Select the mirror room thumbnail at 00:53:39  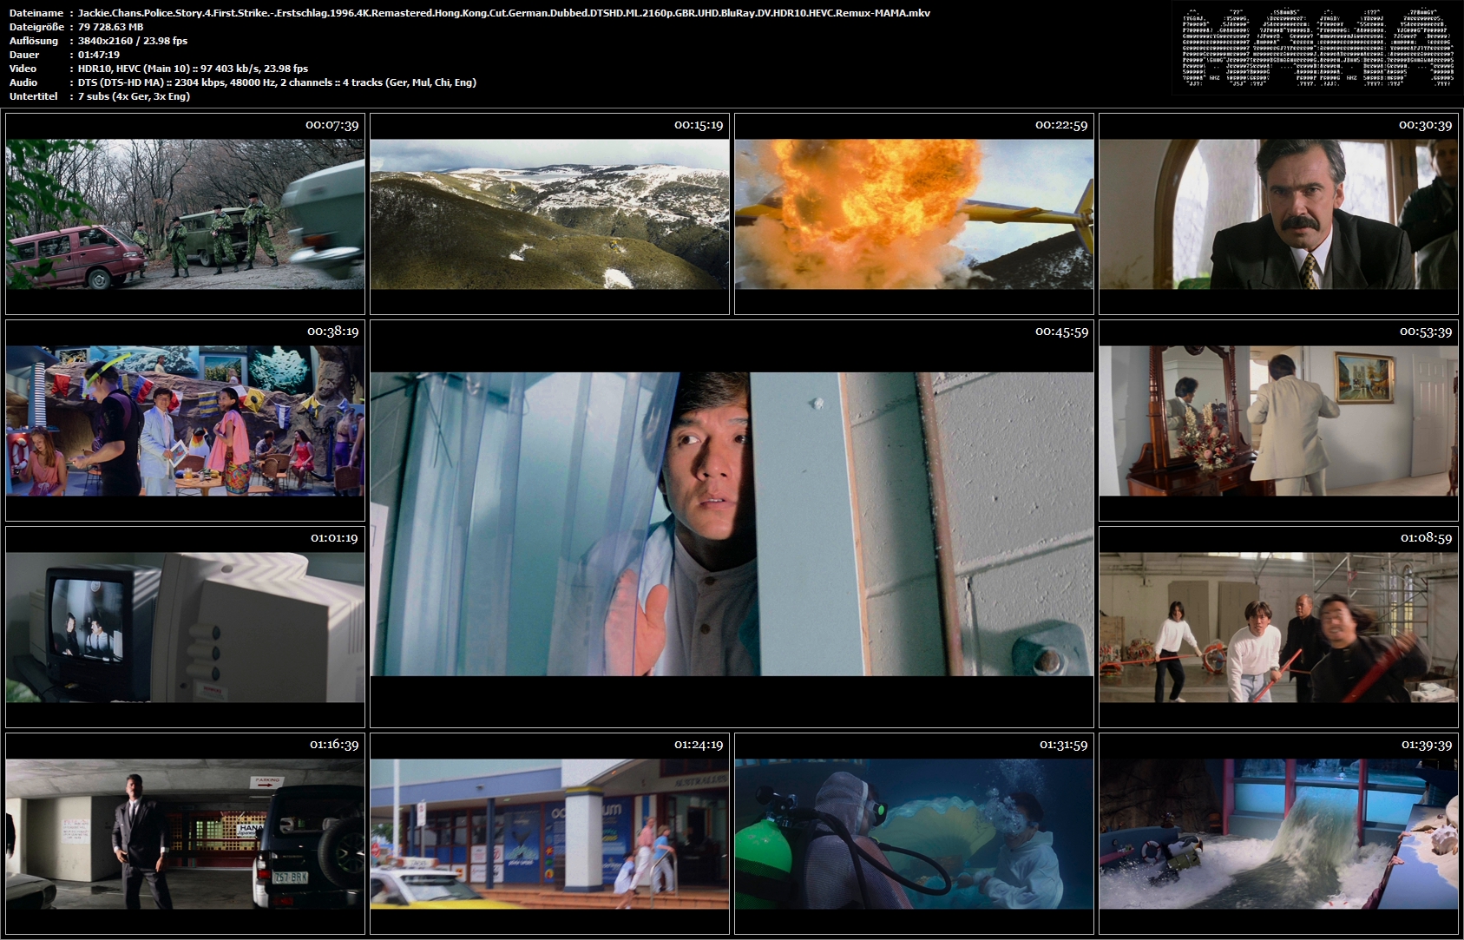coord(1278,420)
